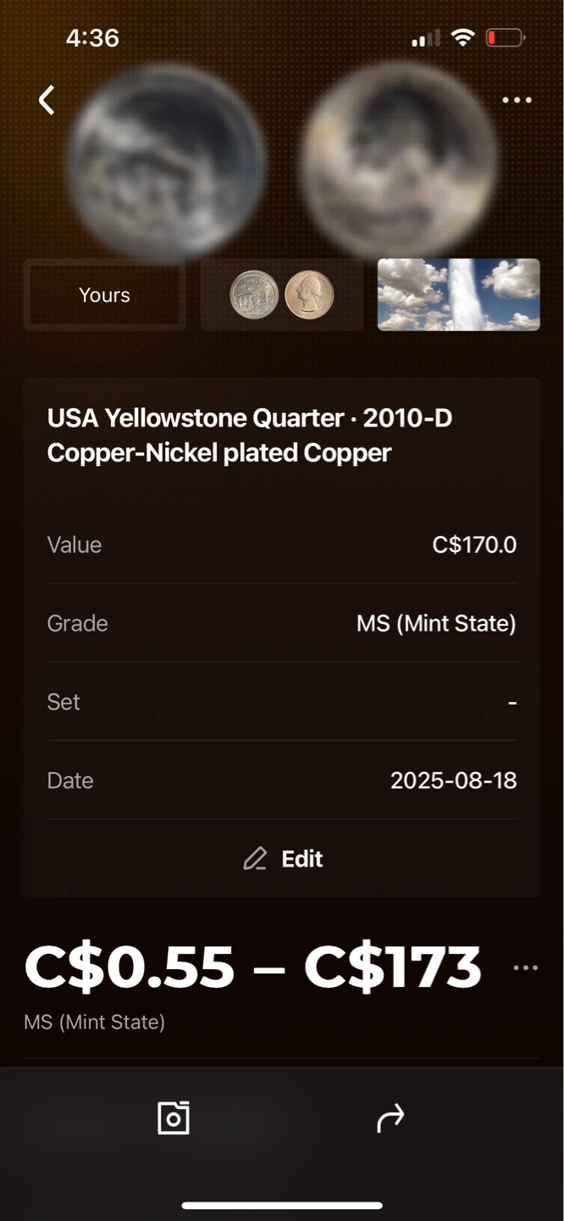Tap the blurred right coin image
The image size is (564, 1221).
[398, 161]
